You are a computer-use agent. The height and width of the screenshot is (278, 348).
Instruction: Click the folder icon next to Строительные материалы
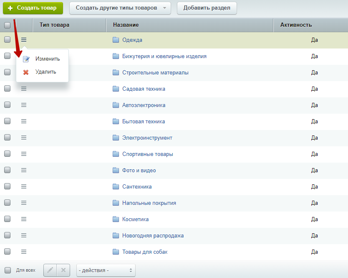pos(116,72)
